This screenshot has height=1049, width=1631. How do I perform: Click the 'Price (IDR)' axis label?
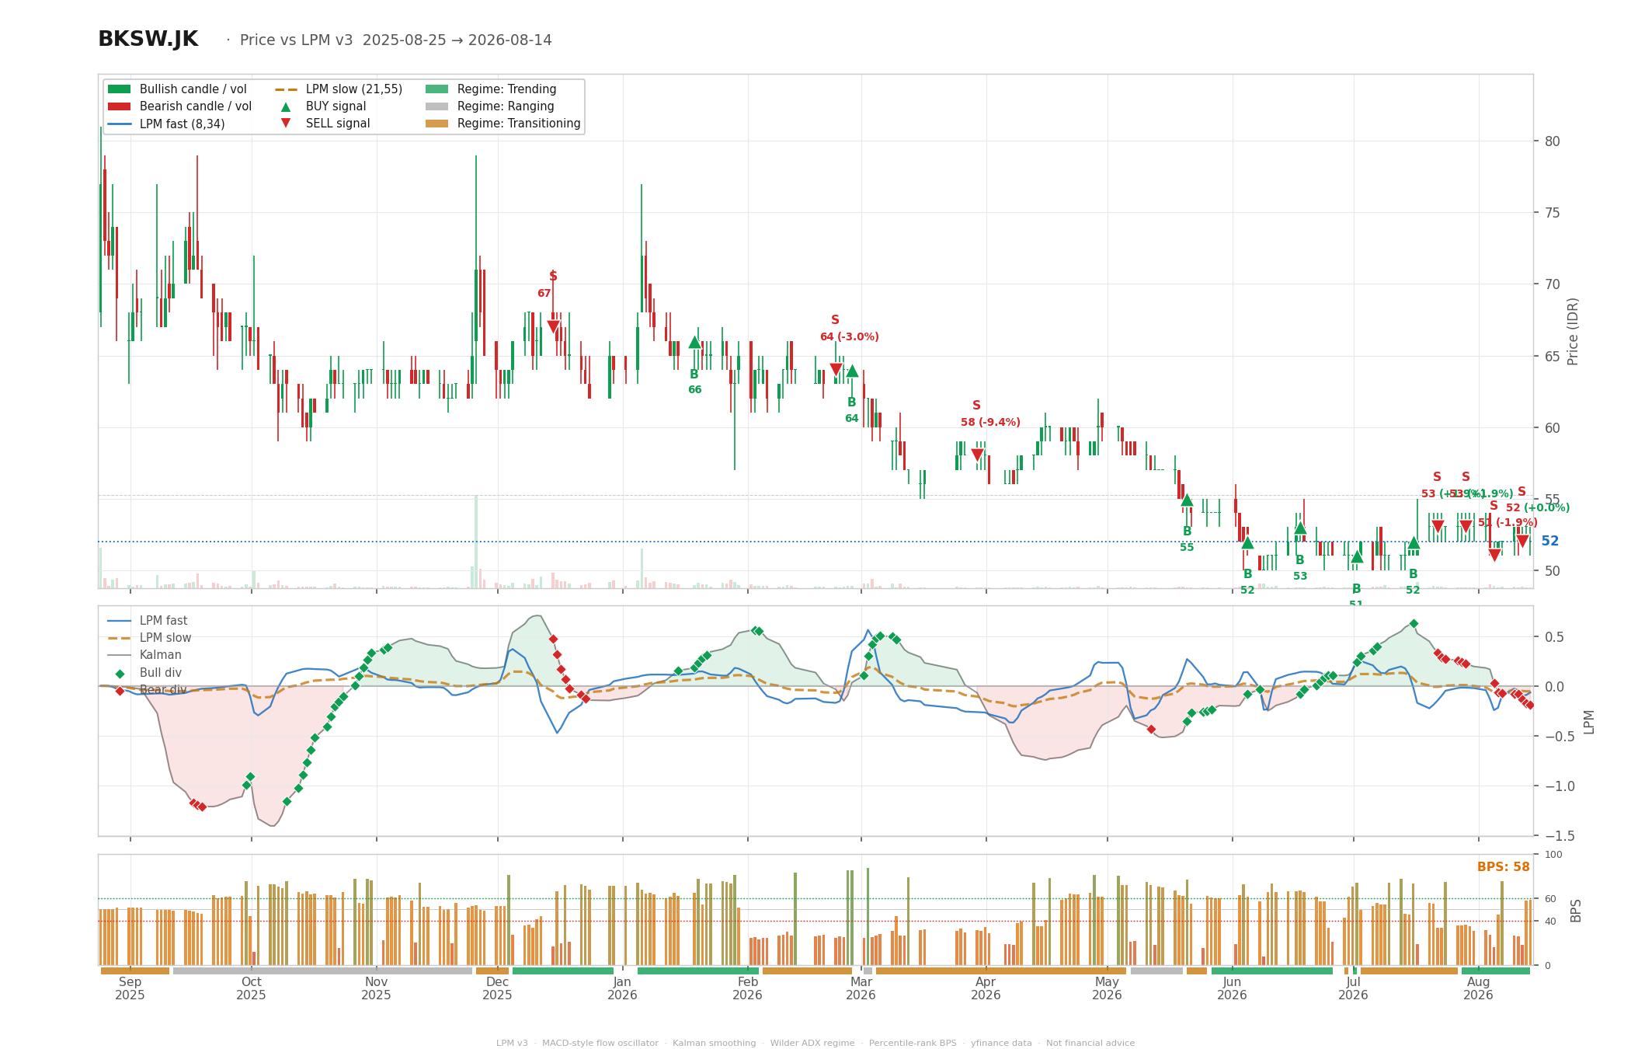[1573, 332]
